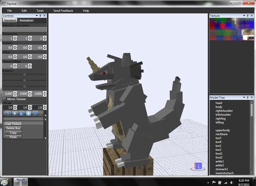Show hidden system tray icons arrow
The width and height of the screenshot is (256, 186).
click(x=208, y=182)
